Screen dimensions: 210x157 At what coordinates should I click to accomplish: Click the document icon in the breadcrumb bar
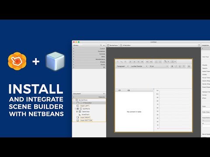click(199, 45)
